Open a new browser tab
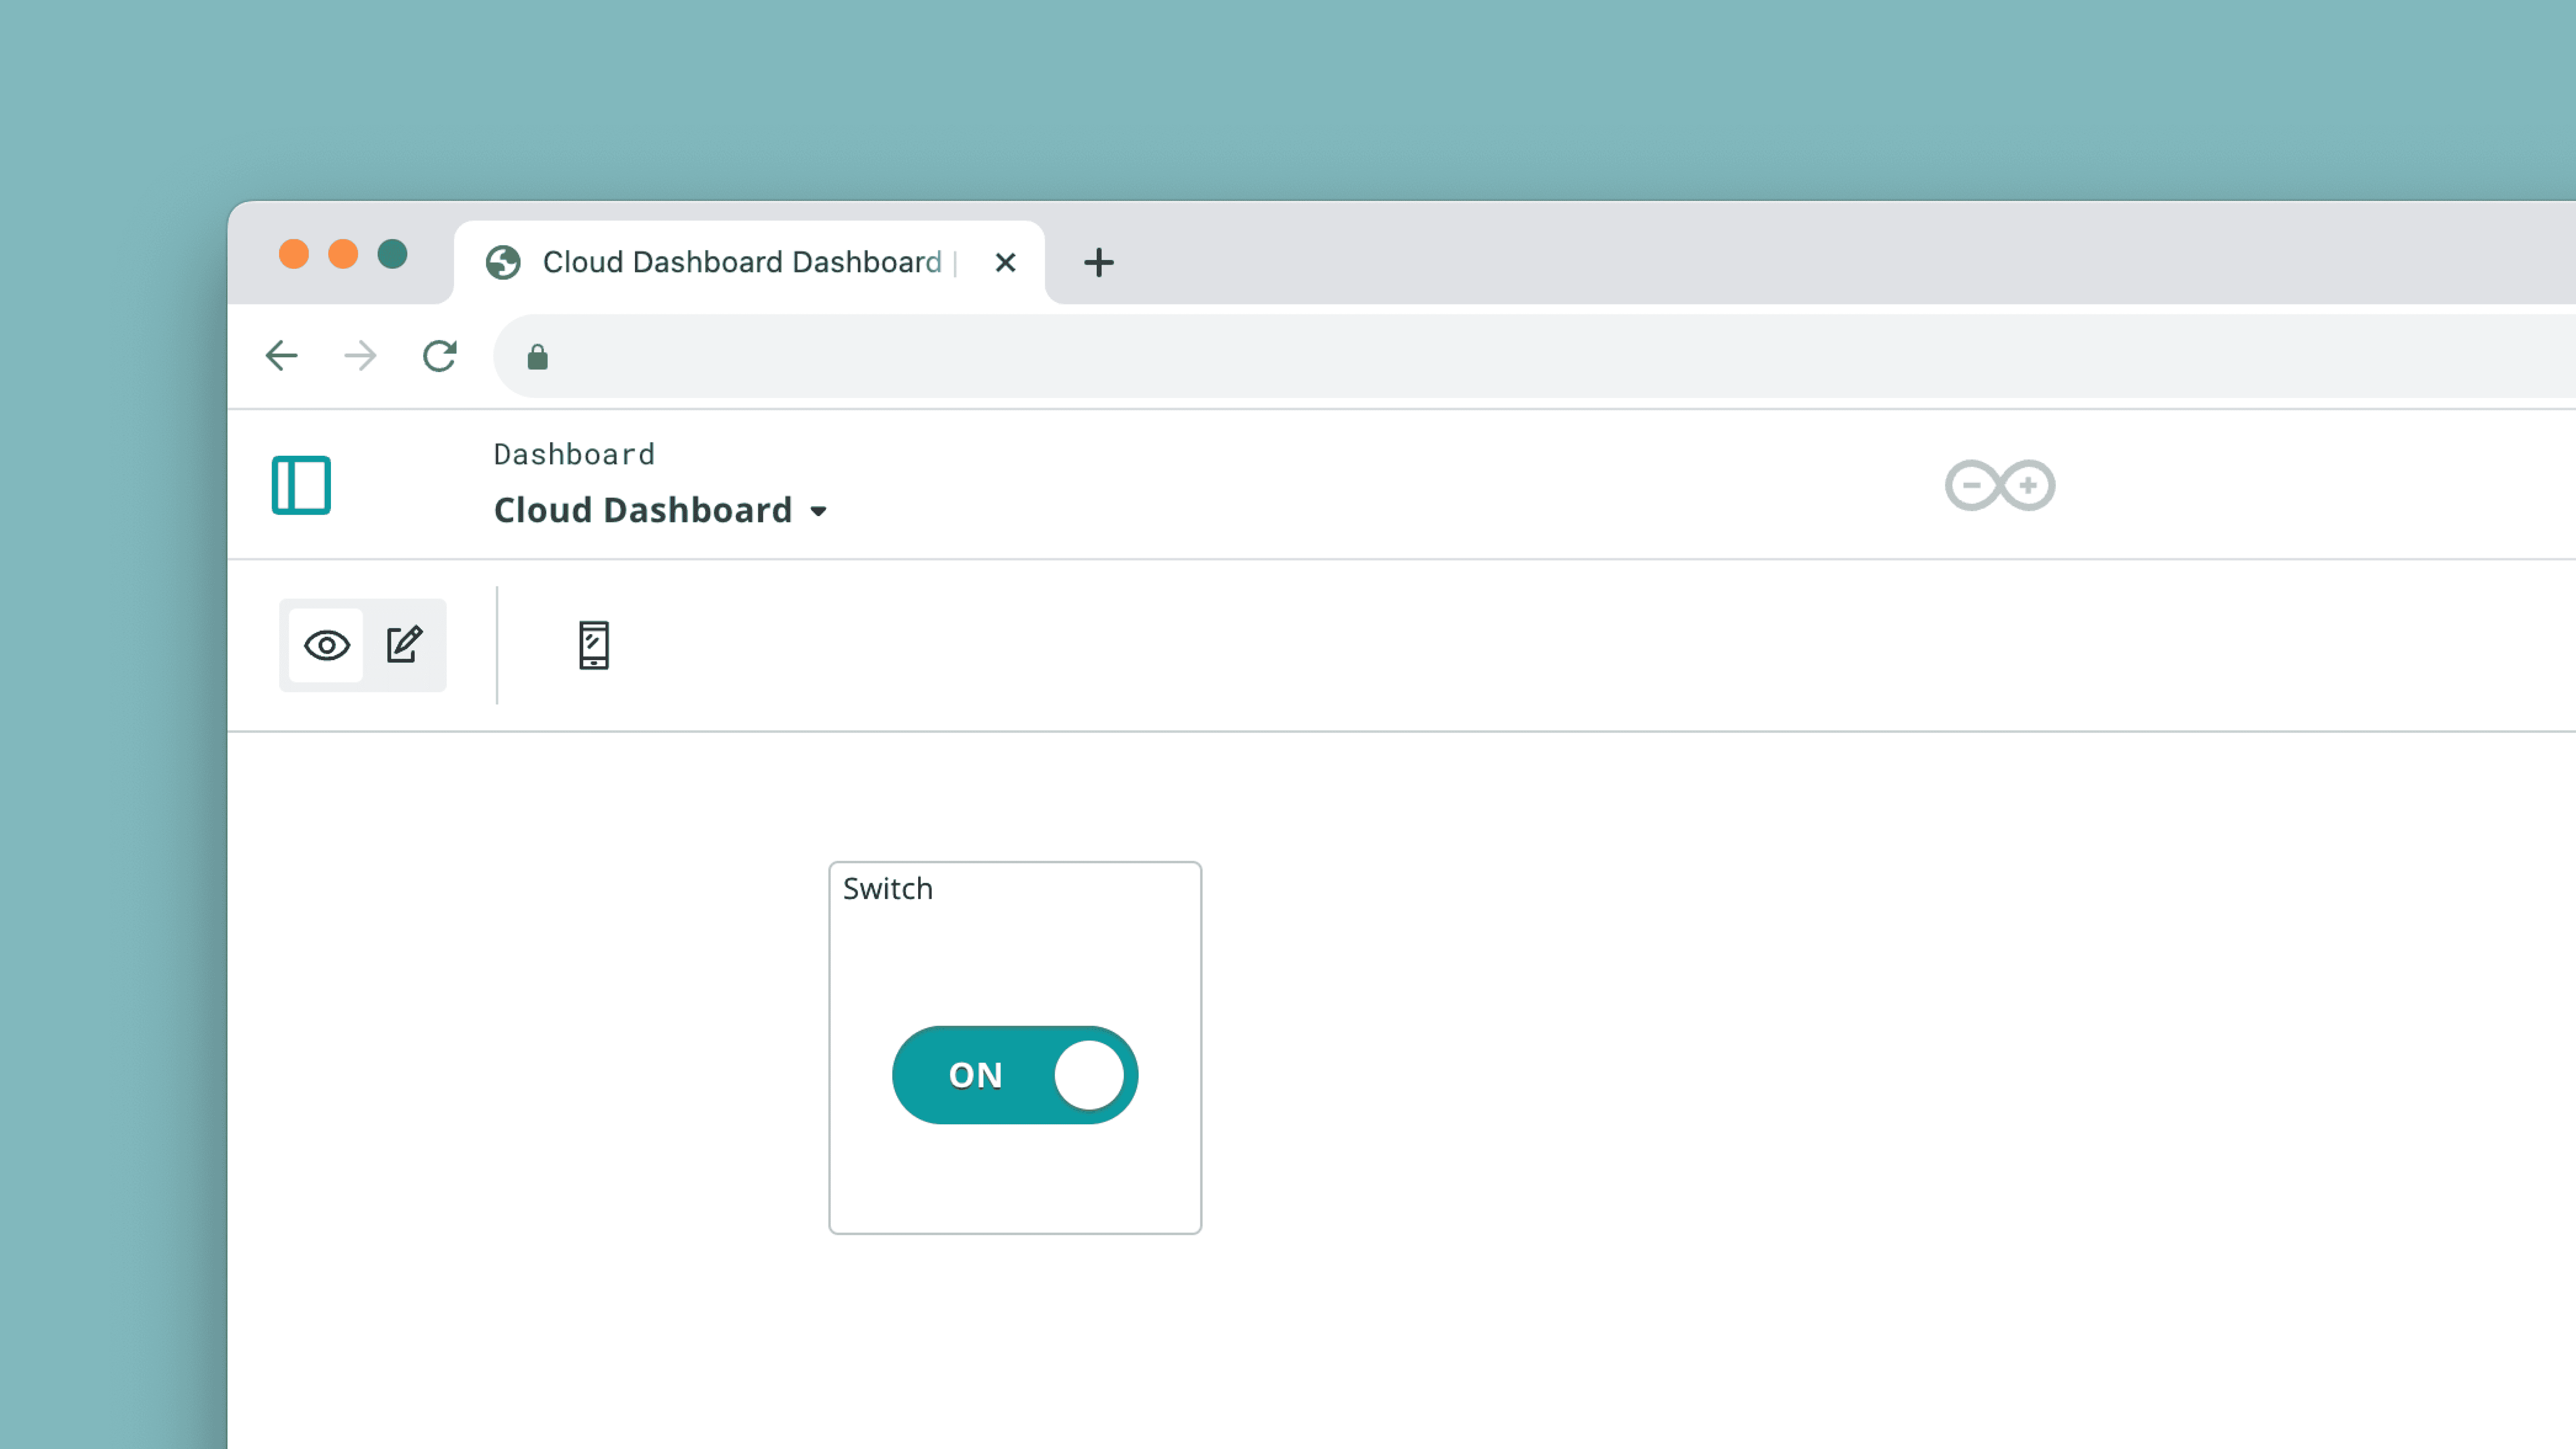Viewport: 2576px width, 1449px height. (1098, 262)
